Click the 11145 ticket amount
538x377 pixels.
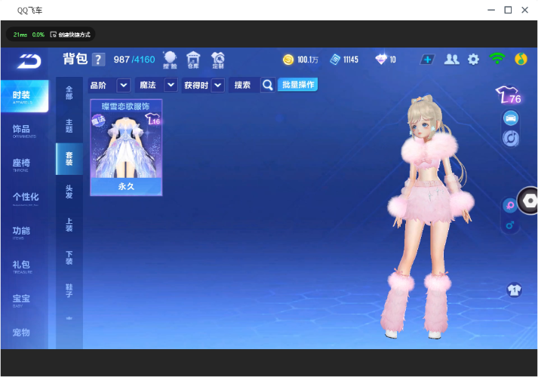351,60
